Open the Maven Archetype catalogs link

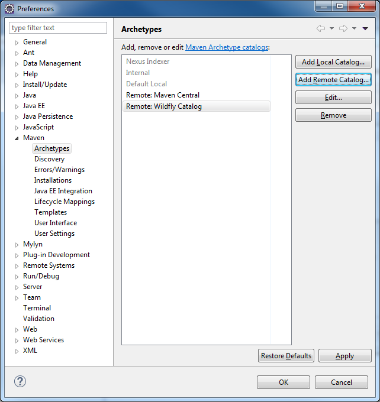point(227,47)
